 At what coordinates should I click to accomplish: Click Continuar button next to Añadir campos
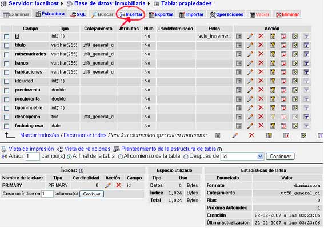pos(280,157)
